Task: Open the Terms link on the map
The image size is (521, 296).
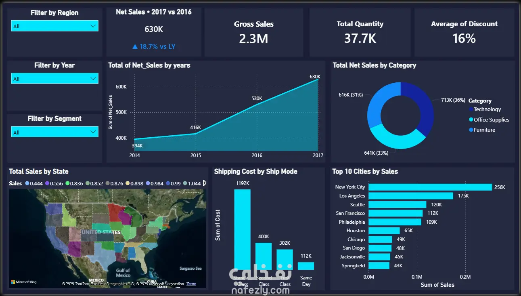Action: (192, 283)
